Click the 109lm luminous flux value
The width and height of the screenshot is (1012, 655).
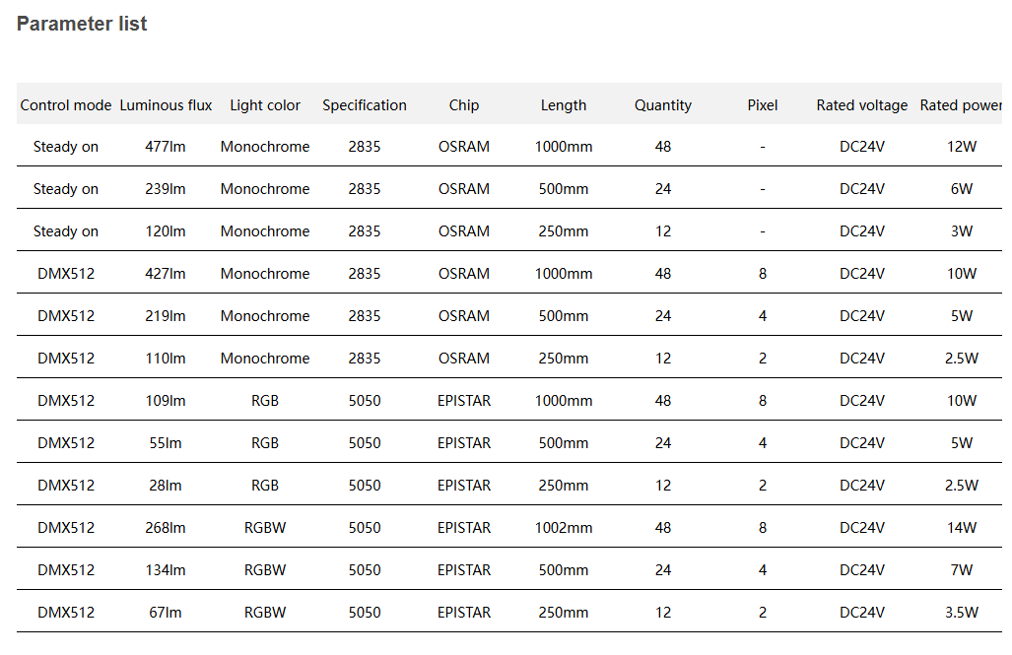(166, 401)
